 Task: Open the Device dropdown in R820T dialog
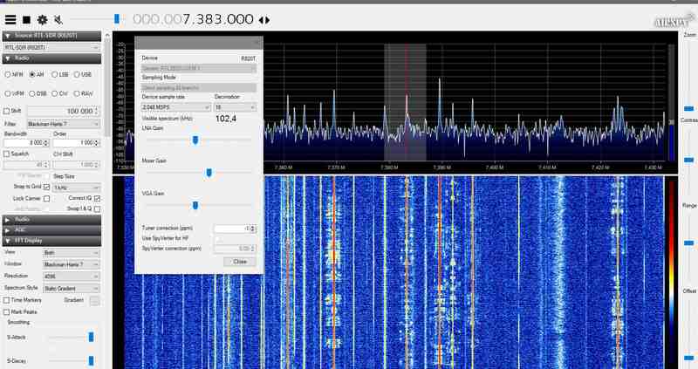[199, 69]
